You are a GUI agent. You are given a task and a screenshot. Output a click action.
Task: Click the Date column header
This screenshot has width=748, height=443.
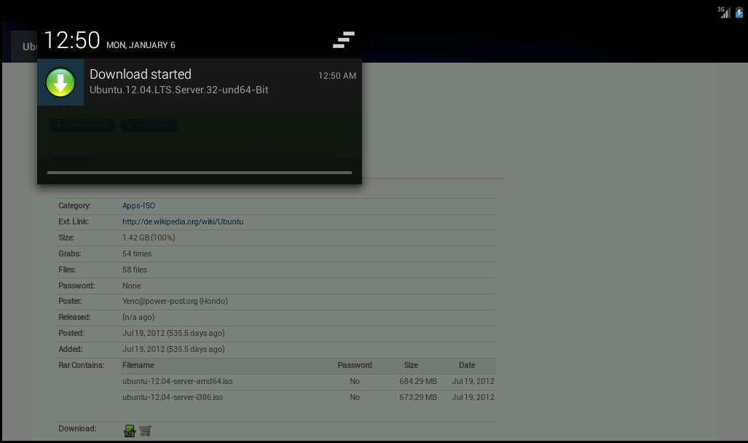(467, 365)
